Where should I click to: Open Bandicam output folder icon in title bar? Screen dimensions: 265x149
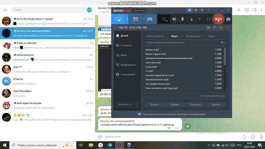(x=196, y=10)
